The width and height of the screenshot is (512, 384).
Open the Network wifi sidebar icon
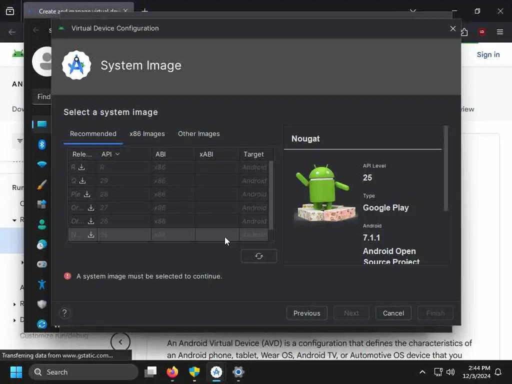tap(42, 164)
